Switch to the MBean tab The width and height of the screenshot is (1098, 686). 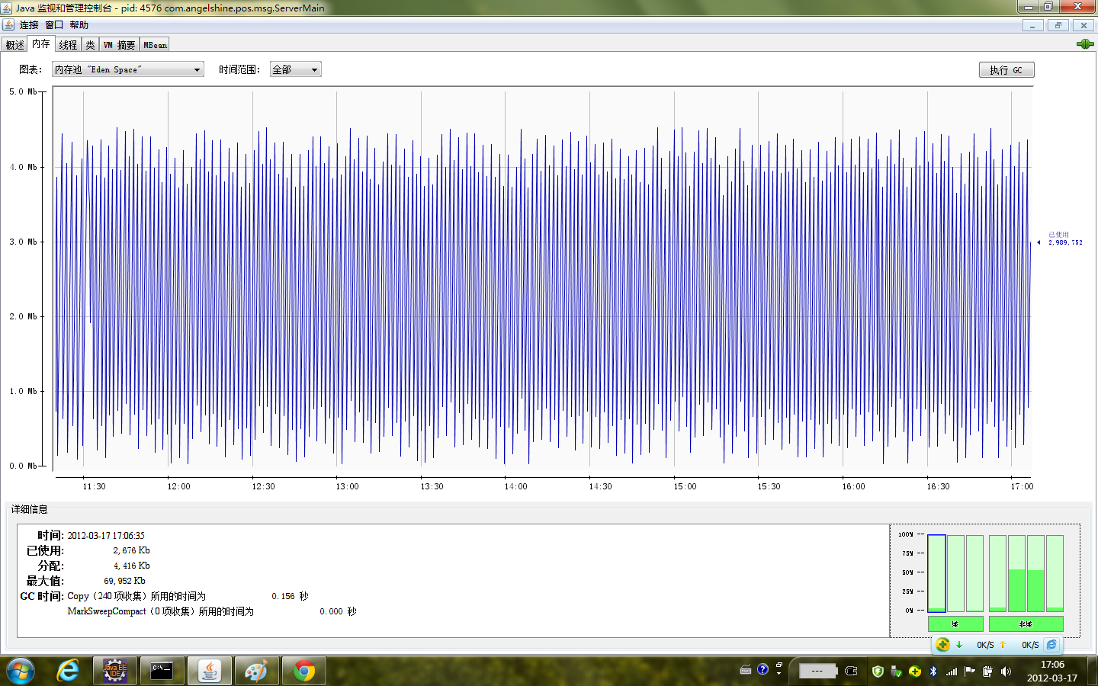tap(155, 45)
